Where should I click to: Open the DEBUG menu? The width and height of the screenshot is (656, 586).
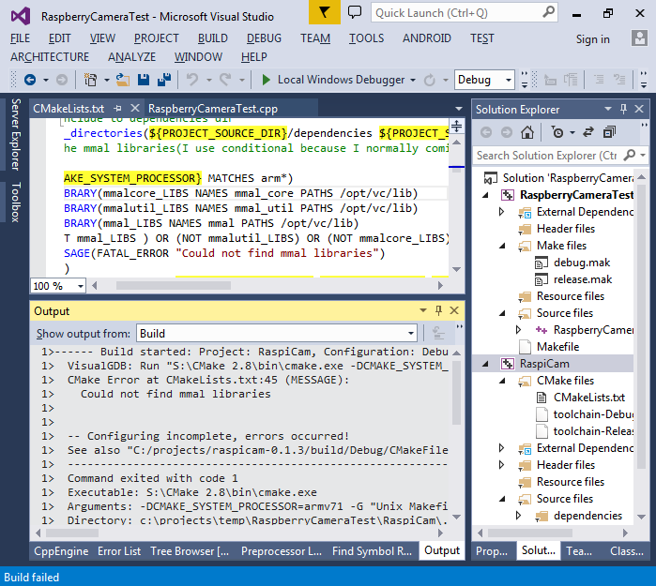tap(264, 38)
